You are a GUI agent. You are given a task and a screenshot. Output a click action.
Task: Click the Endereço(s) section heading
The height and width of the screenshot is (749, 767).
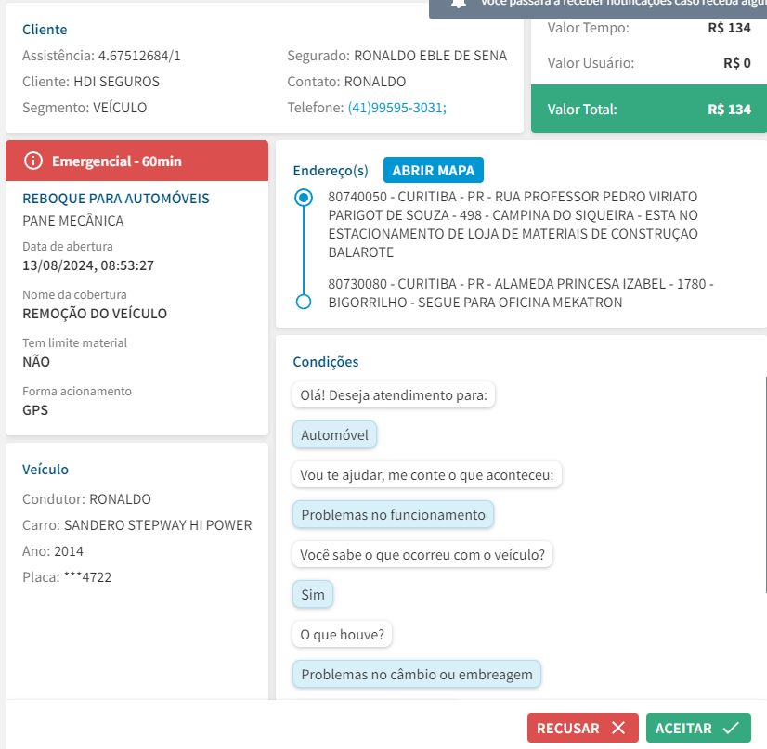point(331,171)
